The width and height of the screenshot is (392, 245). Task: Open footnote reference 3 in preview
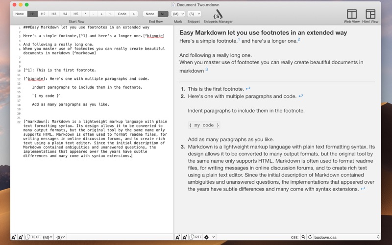(x=206, y=70)
